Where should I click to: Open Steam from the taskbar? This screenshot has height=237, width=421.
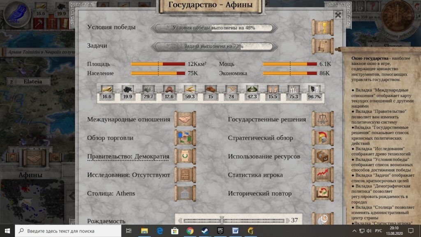[205, 231]
